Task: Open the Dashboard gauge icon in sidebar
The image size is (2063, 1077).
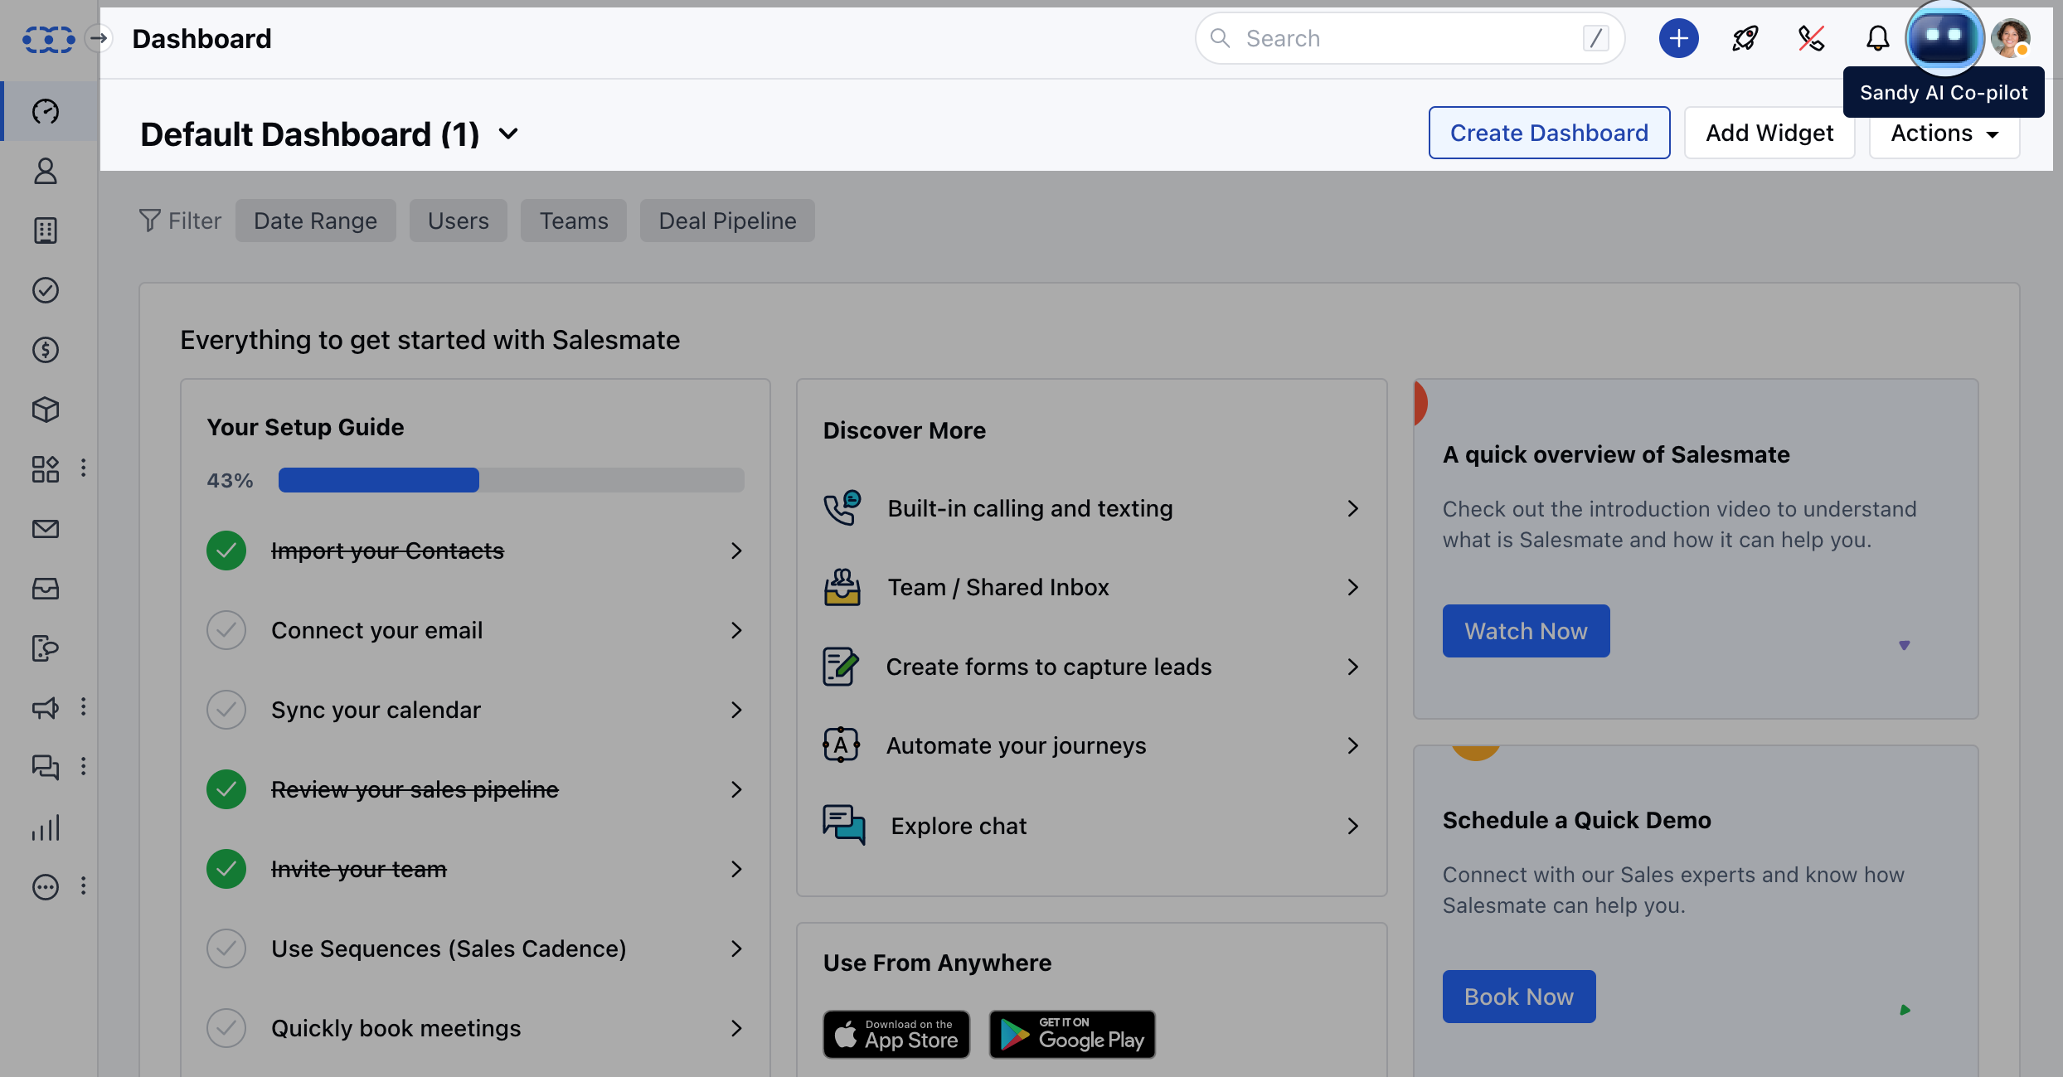Action: pos(46,111)
